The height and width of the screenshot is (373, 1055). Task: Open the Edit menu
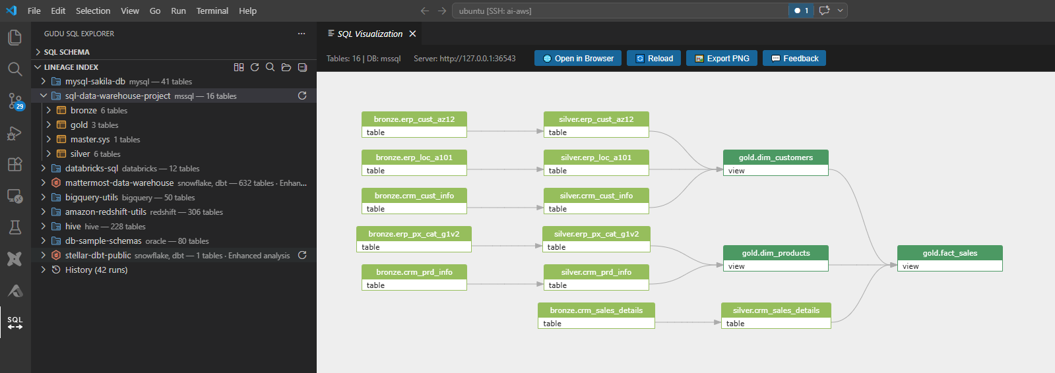coord(58,11)
